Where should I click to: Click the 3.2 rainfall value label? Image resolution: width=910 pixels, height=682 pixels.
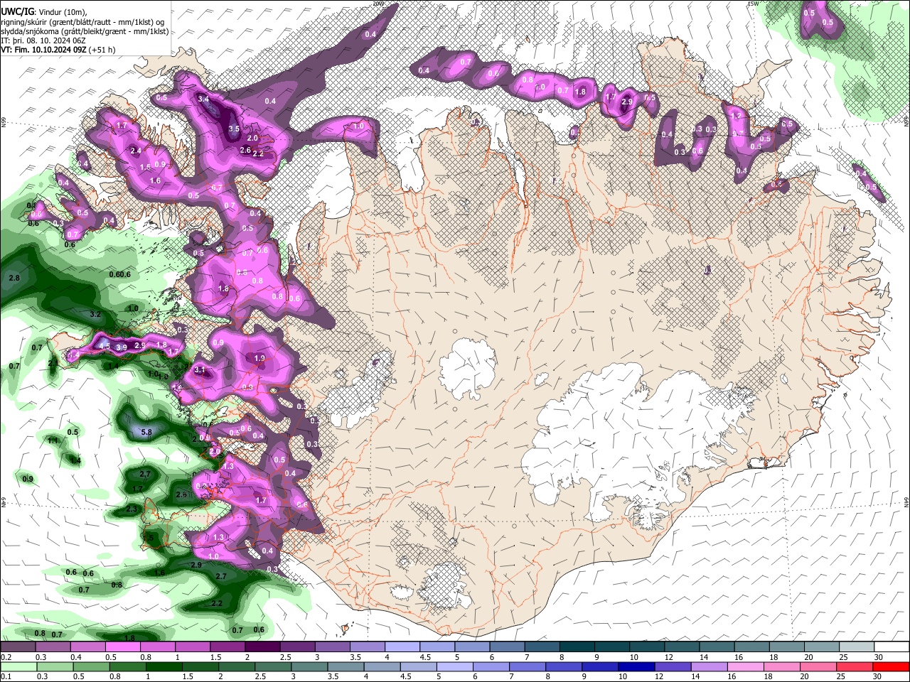tap(95, 313)
